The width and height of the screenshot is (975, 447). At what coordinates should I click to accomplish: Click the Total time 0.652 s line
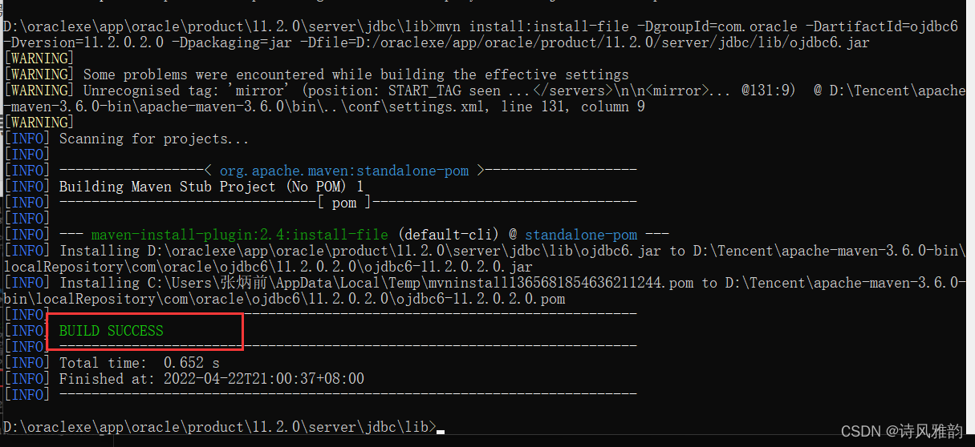(139, 363)
